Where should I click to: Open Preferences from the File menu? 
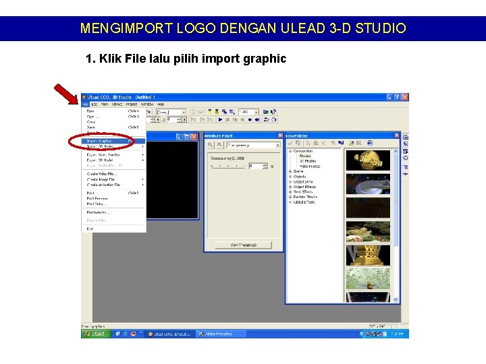pos(113,212)
